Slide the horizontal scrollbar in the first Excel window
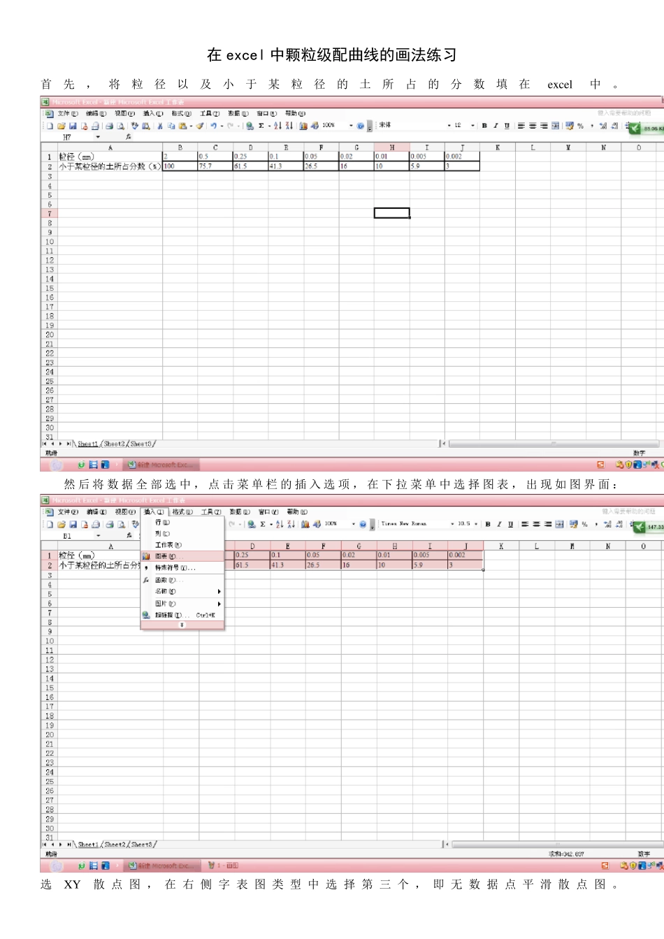664x939 pixels. pyautogui.click(x=553, y=444)
